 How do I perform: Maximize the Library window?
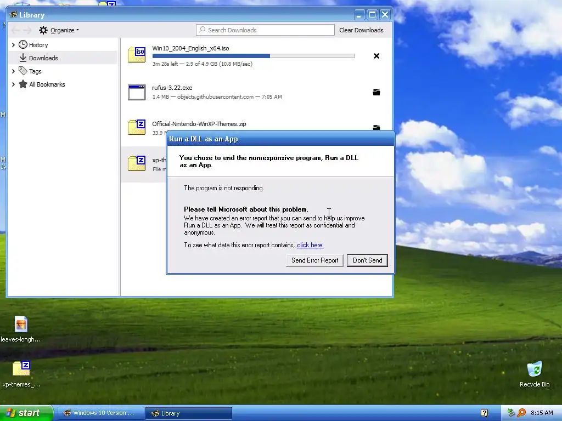point(373,15)
